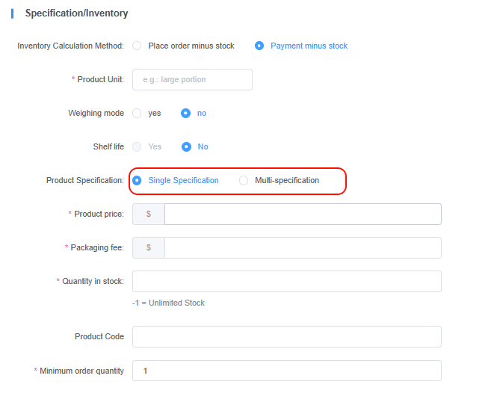Click the Product Unit input field
Image resolution: width=494 pixels, height=417 pixels.
[x=192, y=79]
